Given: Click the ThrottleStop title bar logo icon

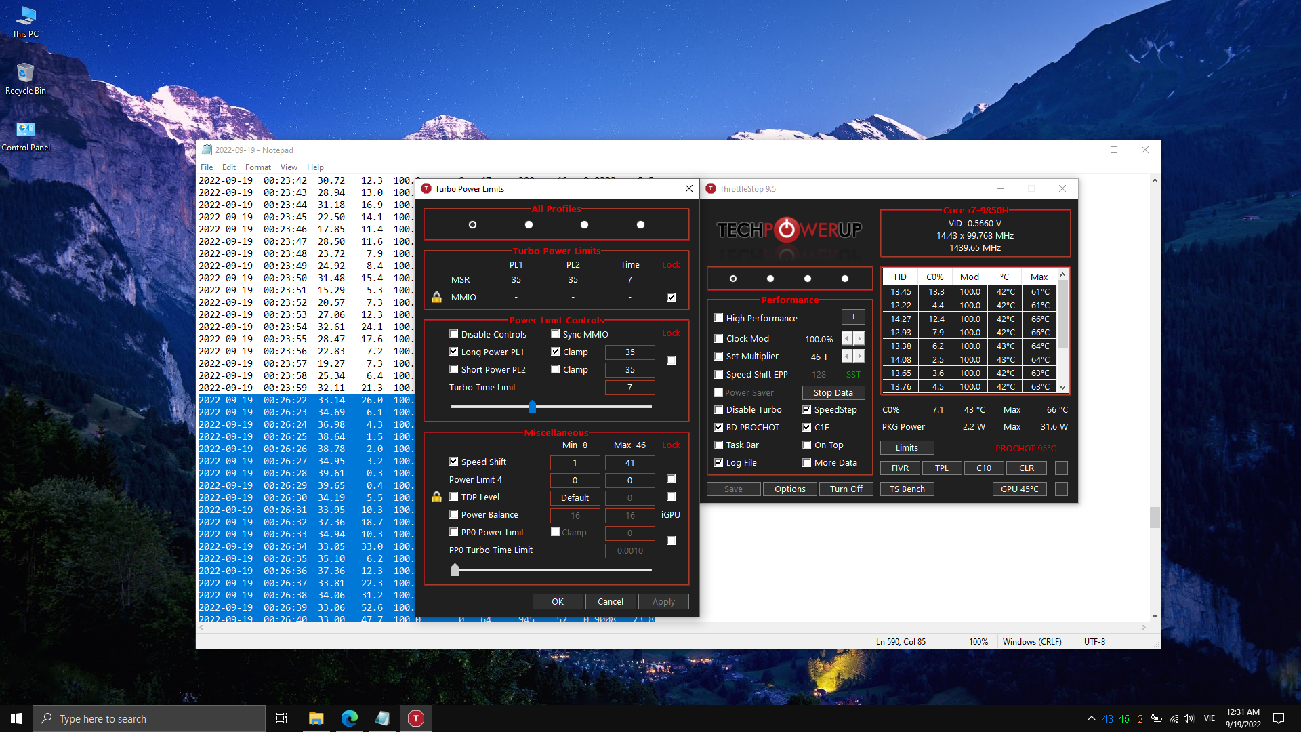Looking at the screenshot, I should tap(711, 189).
